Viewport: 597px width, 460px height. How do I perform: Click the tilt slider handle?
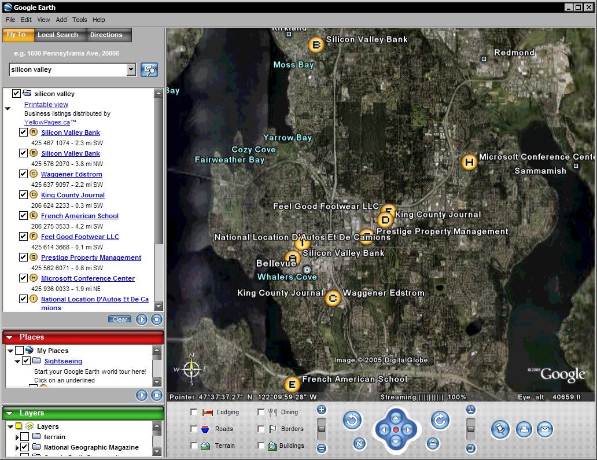pyautogui.click(x=471, y=429)
